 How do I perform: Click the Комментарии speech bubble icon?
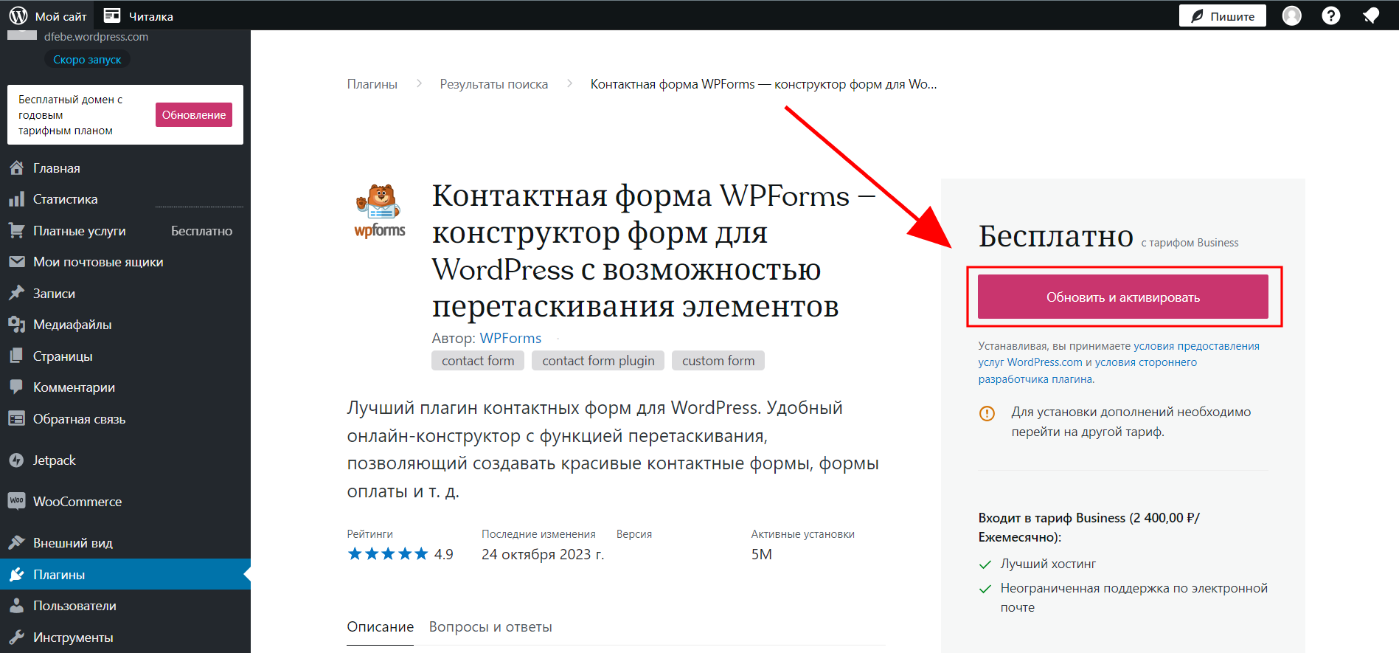pos(16,387)
